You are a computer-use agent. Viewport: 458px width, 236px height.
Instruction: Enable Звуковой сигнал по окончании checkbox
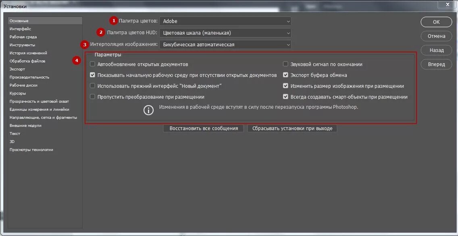point(286,64)
